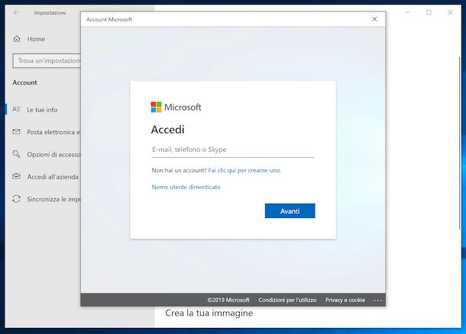Click the ©2019 Microsoft footer text
This screenshot has width=466, height=334.
tap(228, 300)
